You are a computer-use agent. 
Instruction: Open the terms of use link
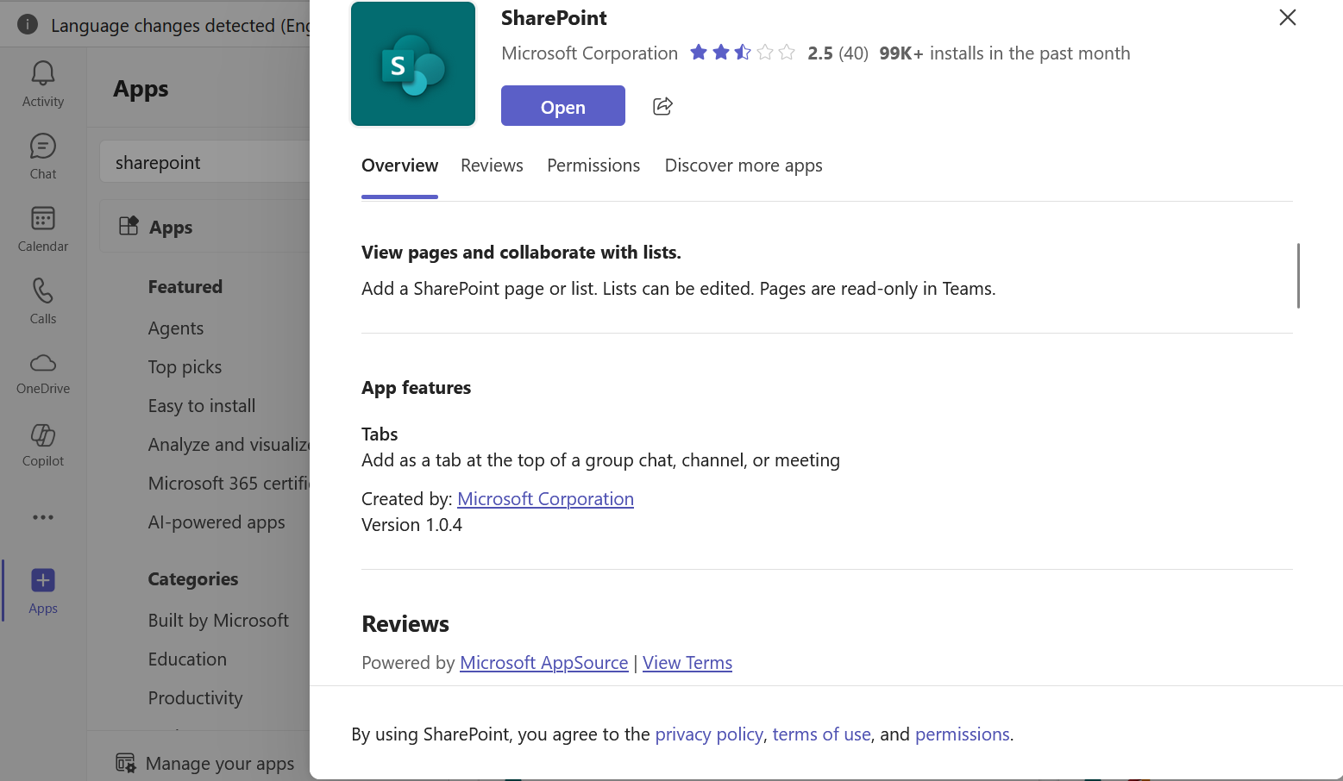click(821, 734)
